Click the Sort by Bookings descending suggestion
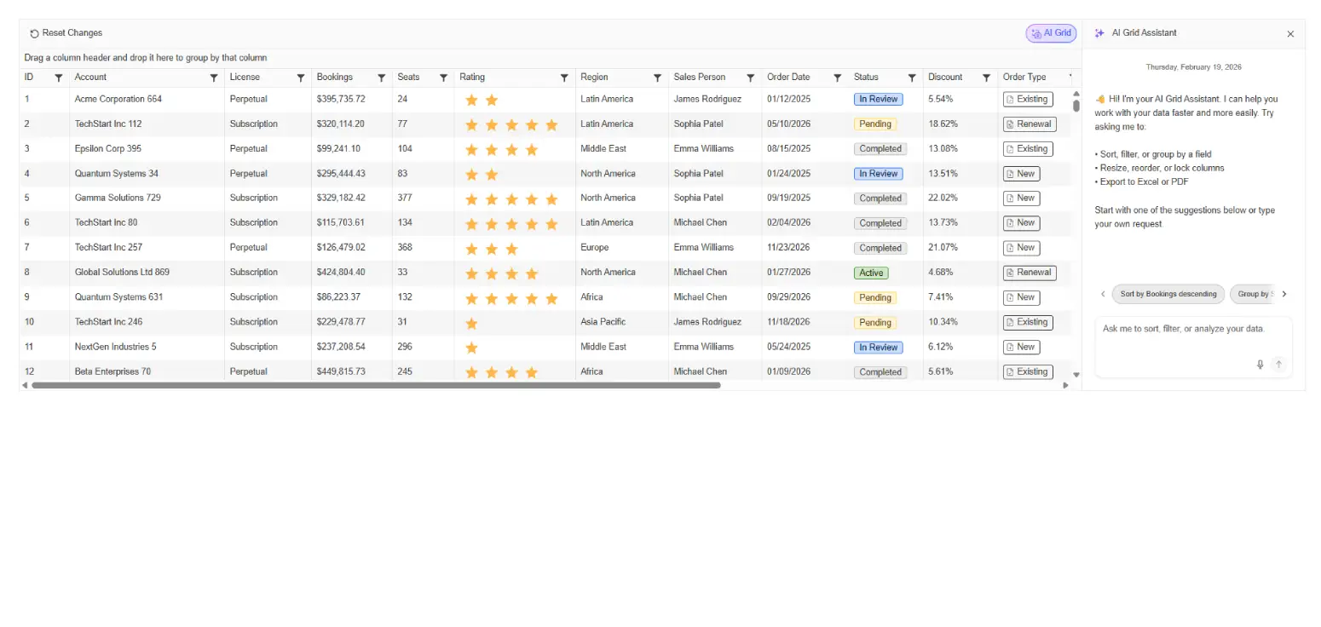 coord(1168,294)
